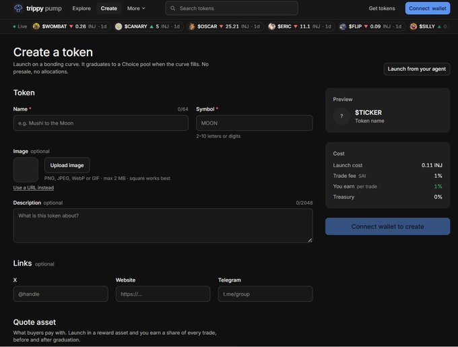Focus the Description text area

[163, 226]
